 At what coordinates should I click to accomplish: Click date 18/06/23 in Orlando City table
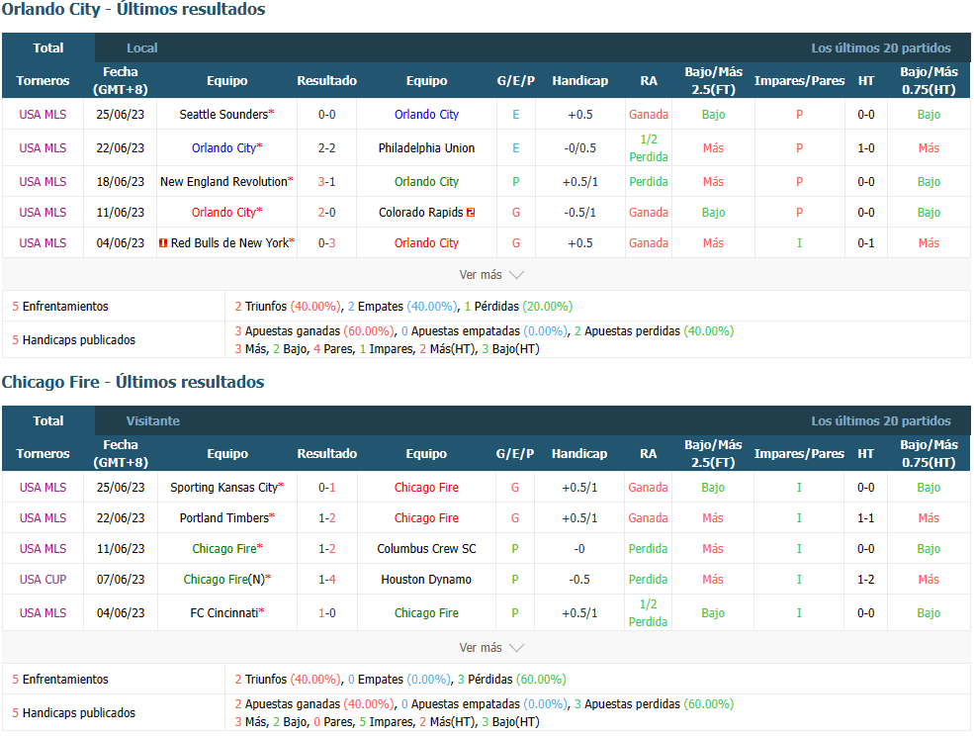click(121, 181)
